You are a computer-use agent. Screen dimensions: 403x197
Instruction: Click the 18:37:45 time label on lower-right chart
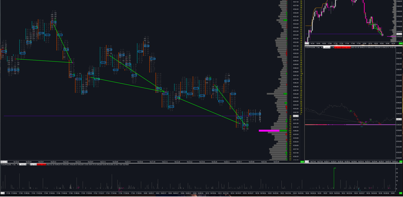313,162
